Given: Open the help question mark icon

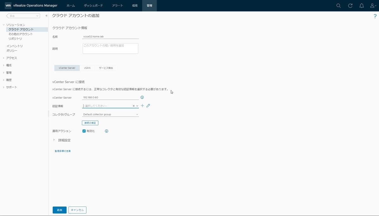Looking at the screenshot, I should tap(375, 16).
